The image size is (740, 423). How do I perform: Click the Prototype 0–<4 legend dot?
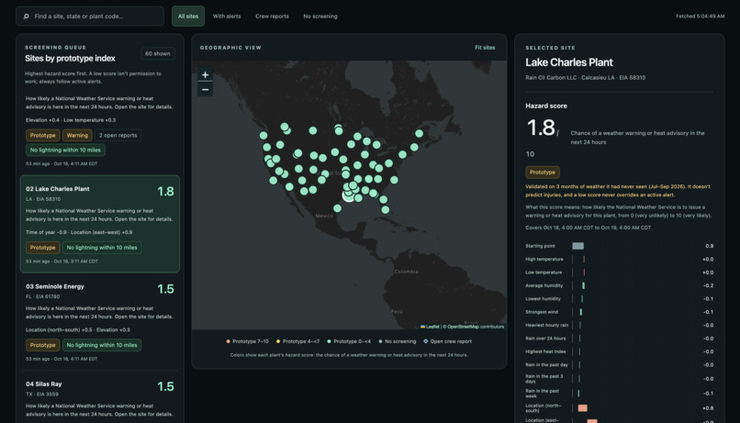tap(329, 341)
